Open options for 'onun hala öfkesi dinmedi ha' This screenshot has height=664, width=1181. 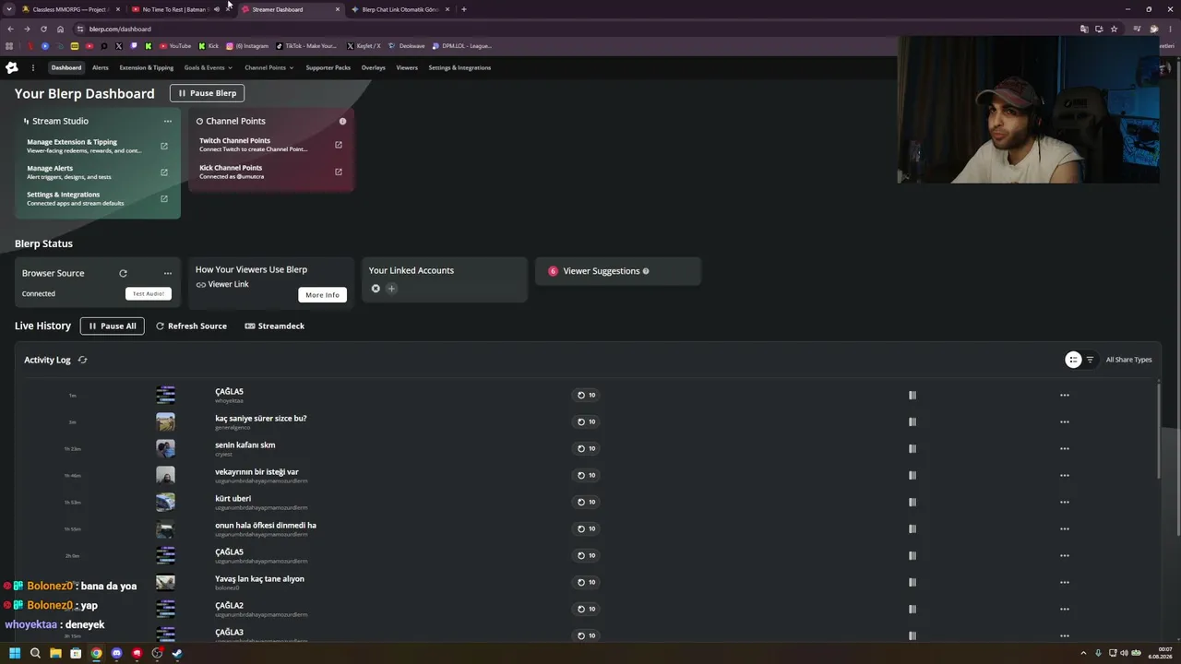1065,528
